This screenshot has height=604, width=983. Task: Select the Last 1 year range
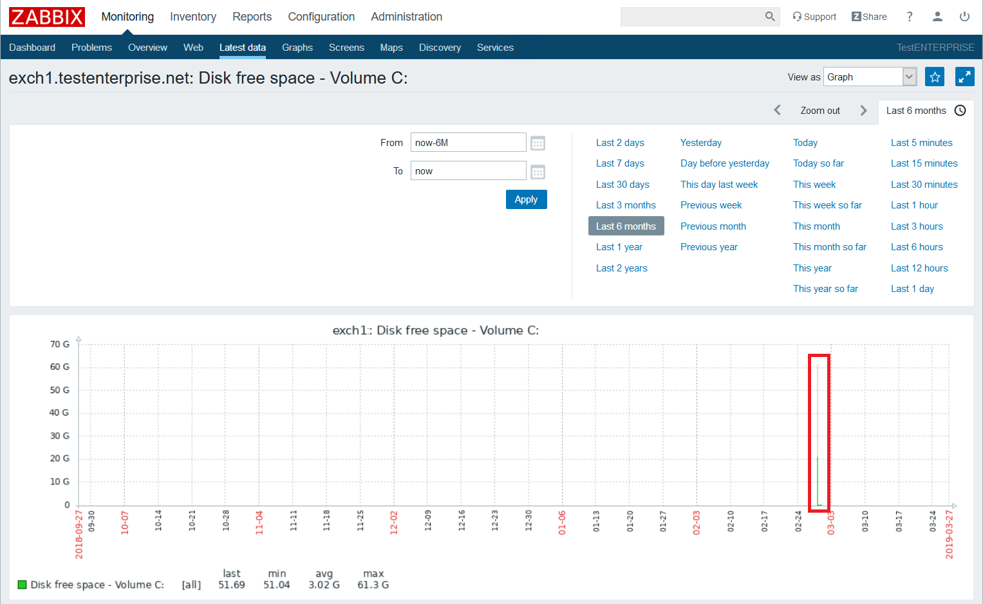coord(619,247)
